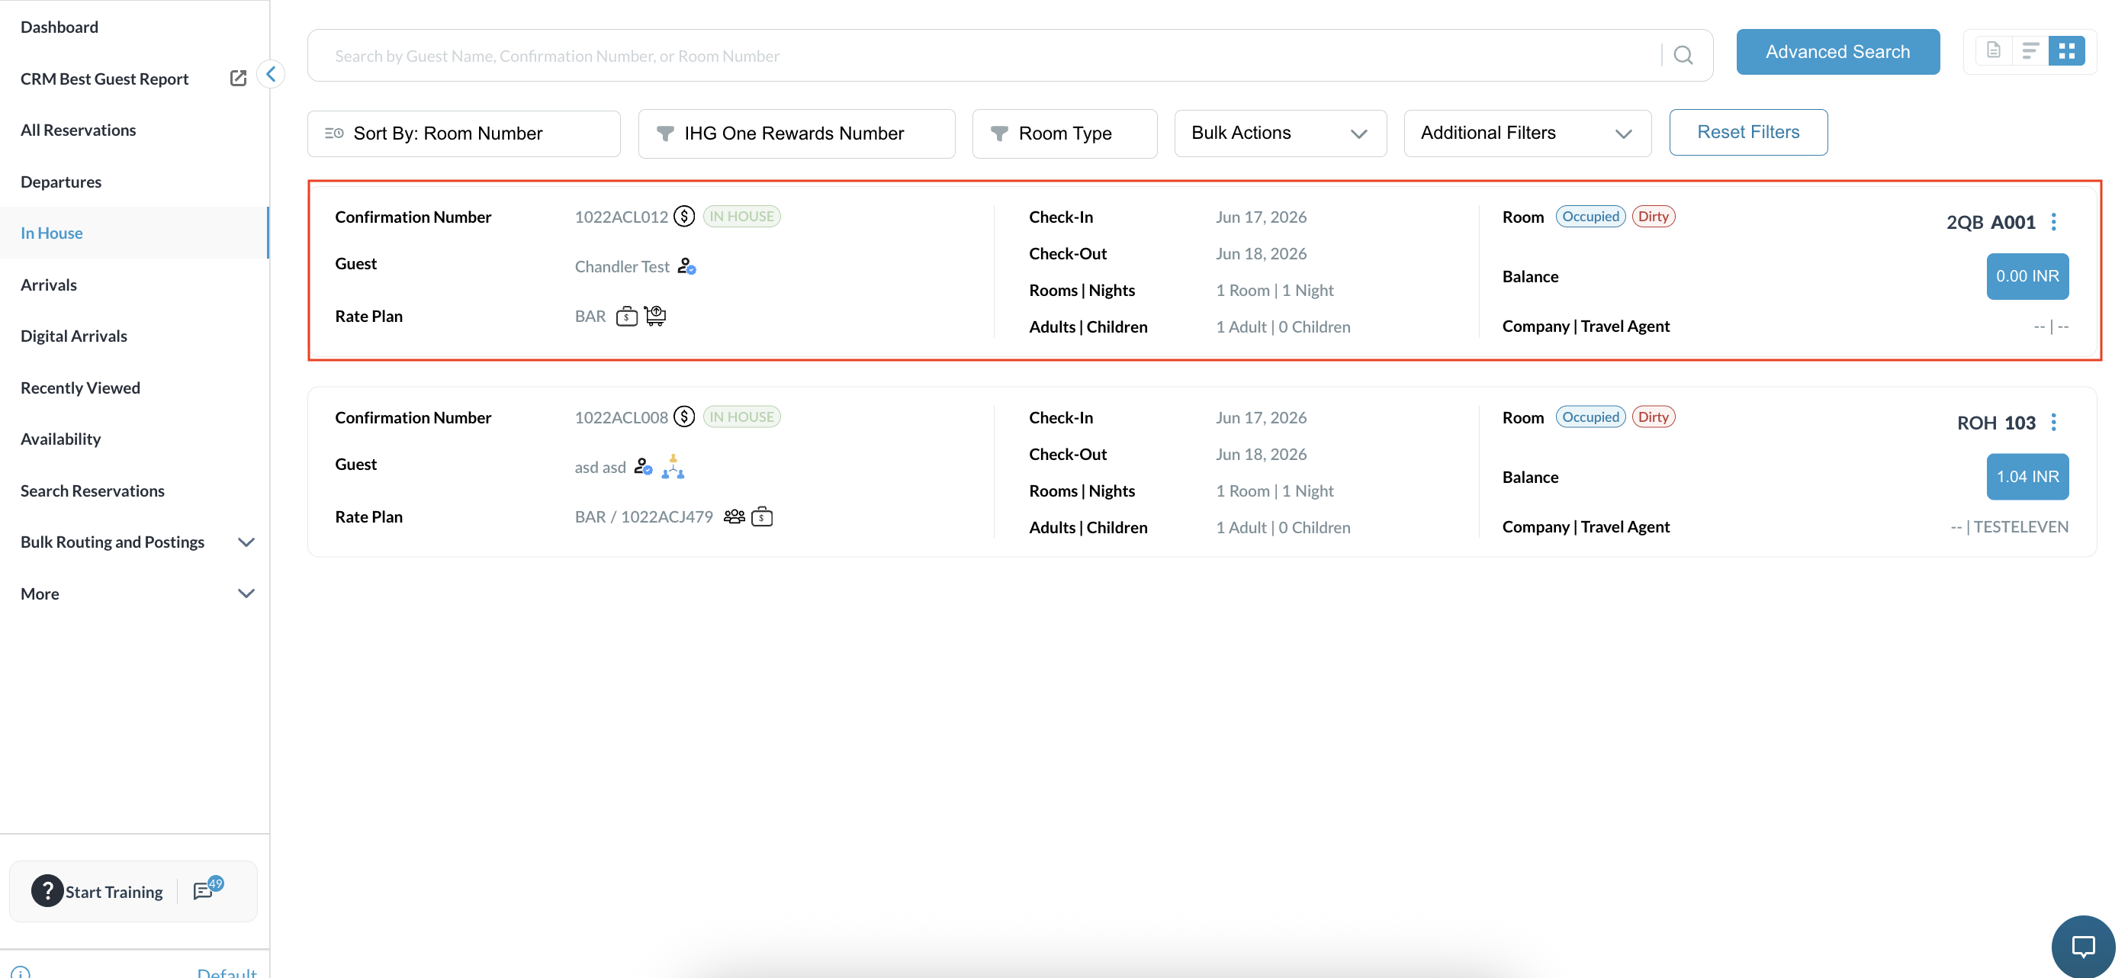Open Search Reservations

(x=92, y=491)
